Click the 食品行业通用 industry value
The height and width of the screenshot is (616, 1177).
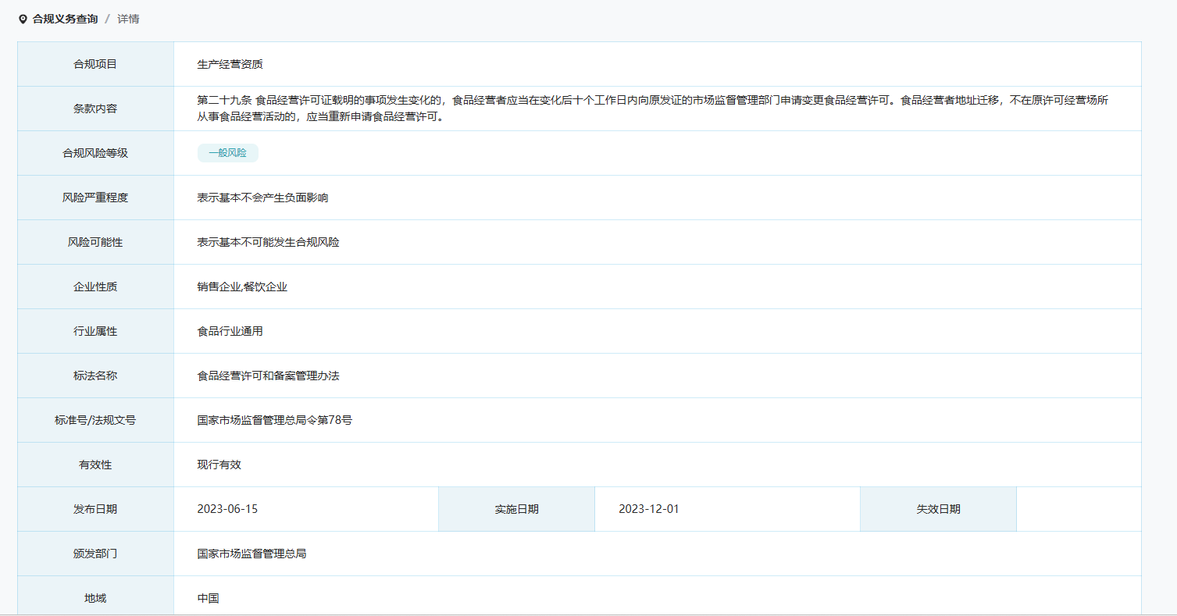pos(230,331)
